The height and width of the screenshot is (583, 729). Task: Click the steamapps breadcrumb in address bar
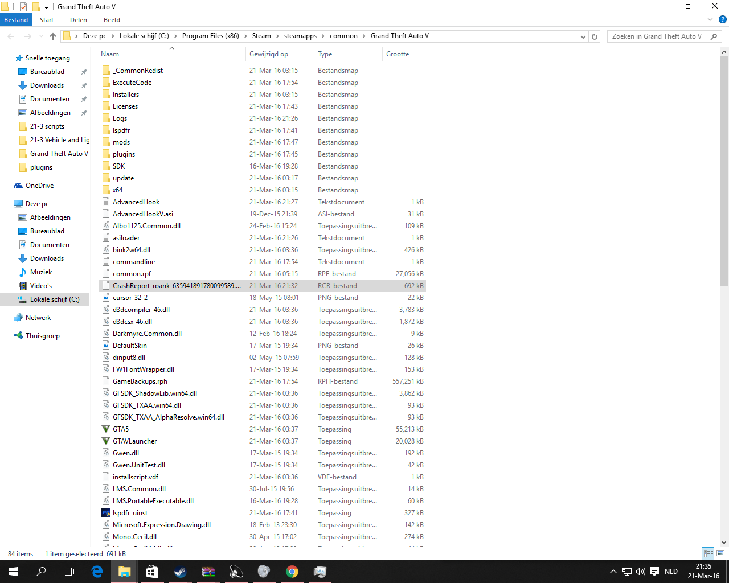[300, 36]
